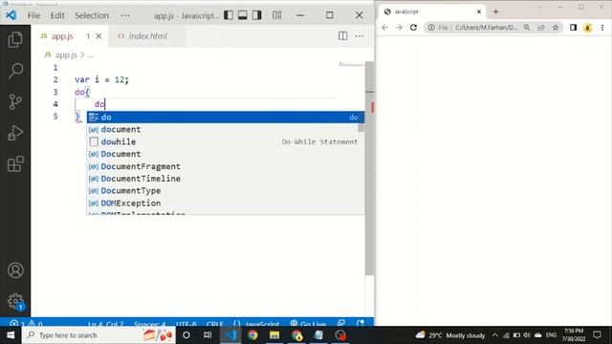Image resolution: width=612 pixels, height=344 pixels.
Task: Open problems via errors and warnings status
Action: pyautogui.click(x=27, y=323)
